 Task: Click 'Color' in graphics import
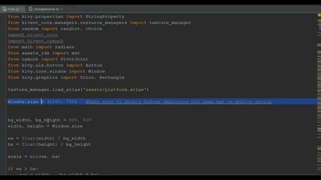point(87,77)
